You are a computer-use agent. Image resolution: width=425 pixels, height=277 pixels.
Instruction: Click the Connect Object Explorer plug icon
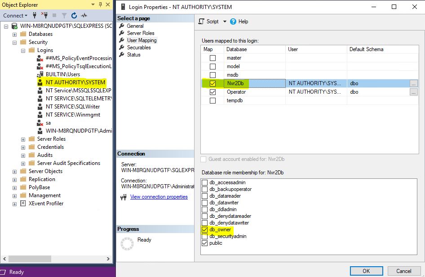[x=35, y=15]
